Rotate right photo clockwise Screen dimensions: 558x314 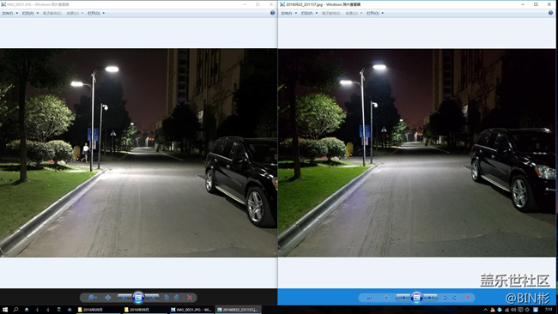coord(455,298)
